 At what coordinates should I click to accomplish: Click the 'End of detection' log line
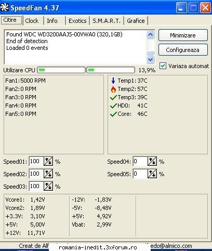pos(27,41)
